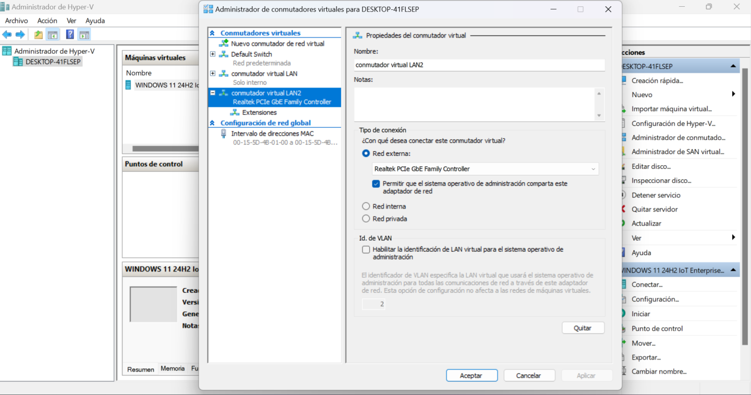Select Intervalo de direcciones MAC item
The width and height of the screenshot is (751, 395).
[272, 133]
